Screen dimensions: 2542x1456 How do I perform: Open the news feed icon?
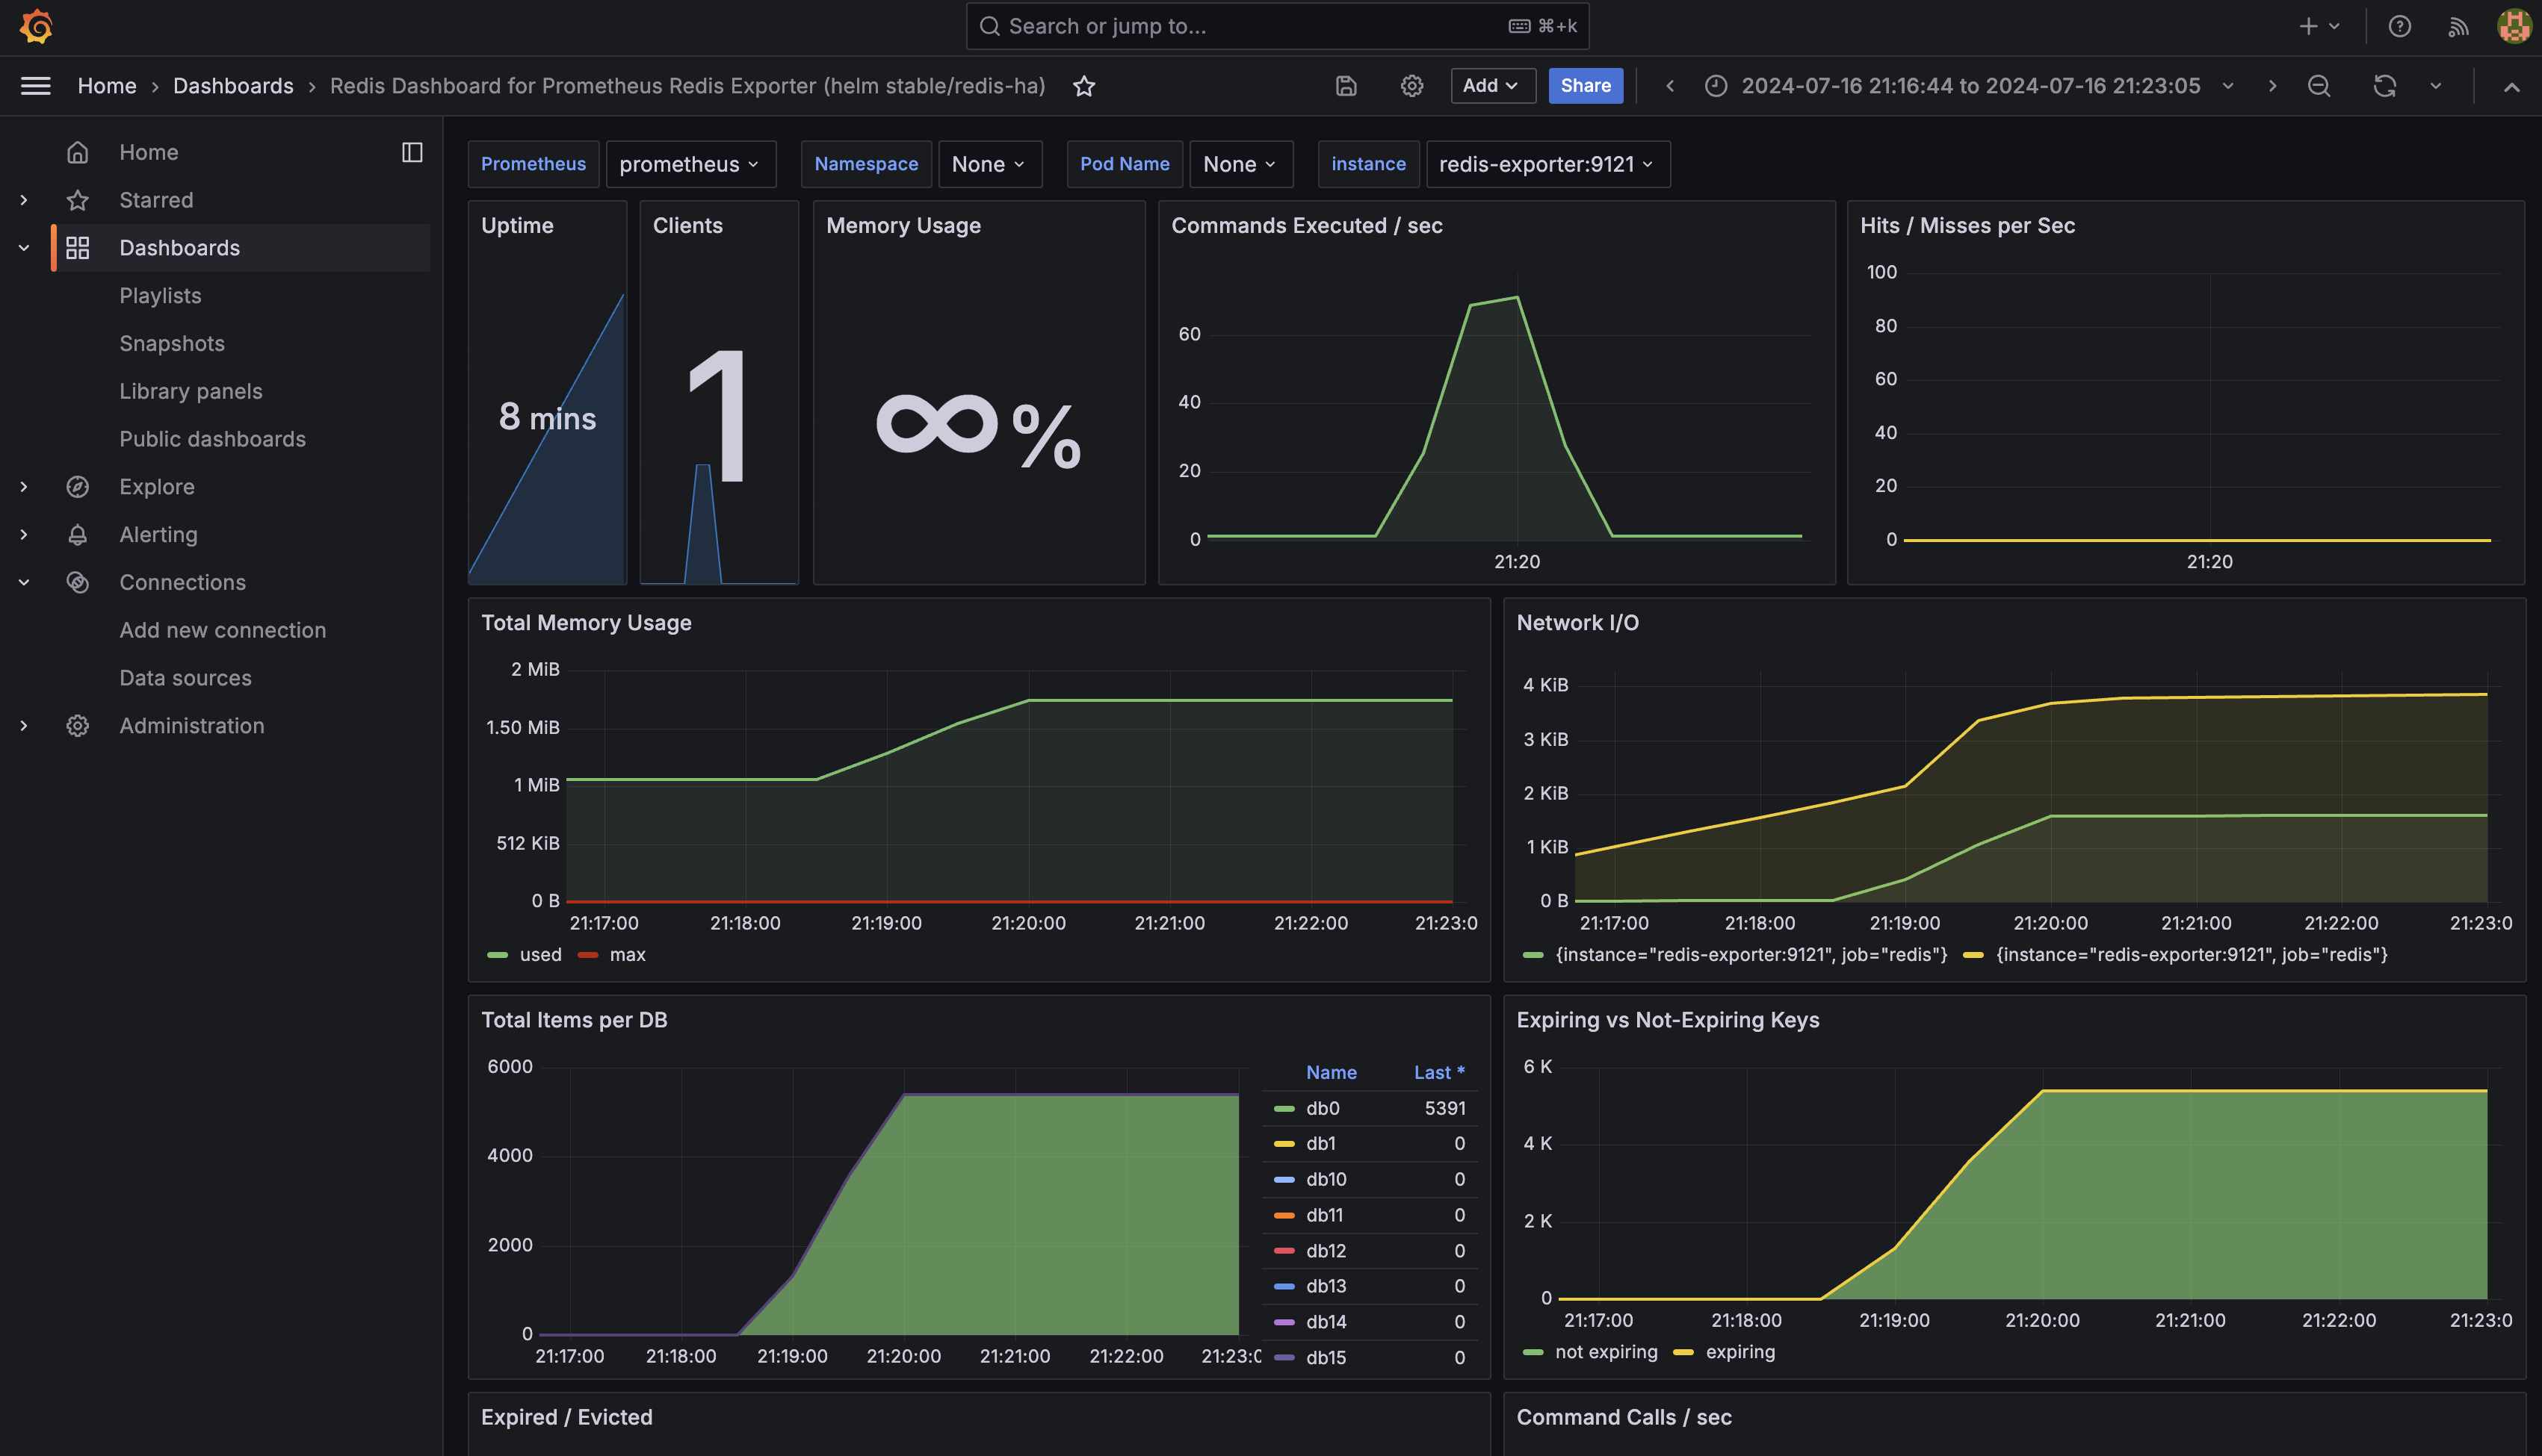coord(2458,26)
